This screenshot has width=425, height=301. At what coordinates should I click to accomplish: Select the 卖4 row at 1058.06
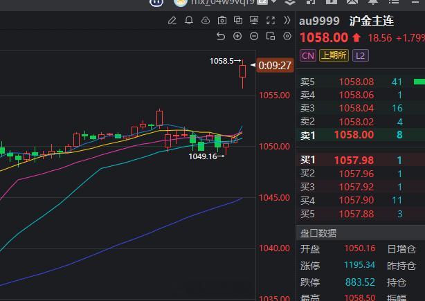click(361, 95)
